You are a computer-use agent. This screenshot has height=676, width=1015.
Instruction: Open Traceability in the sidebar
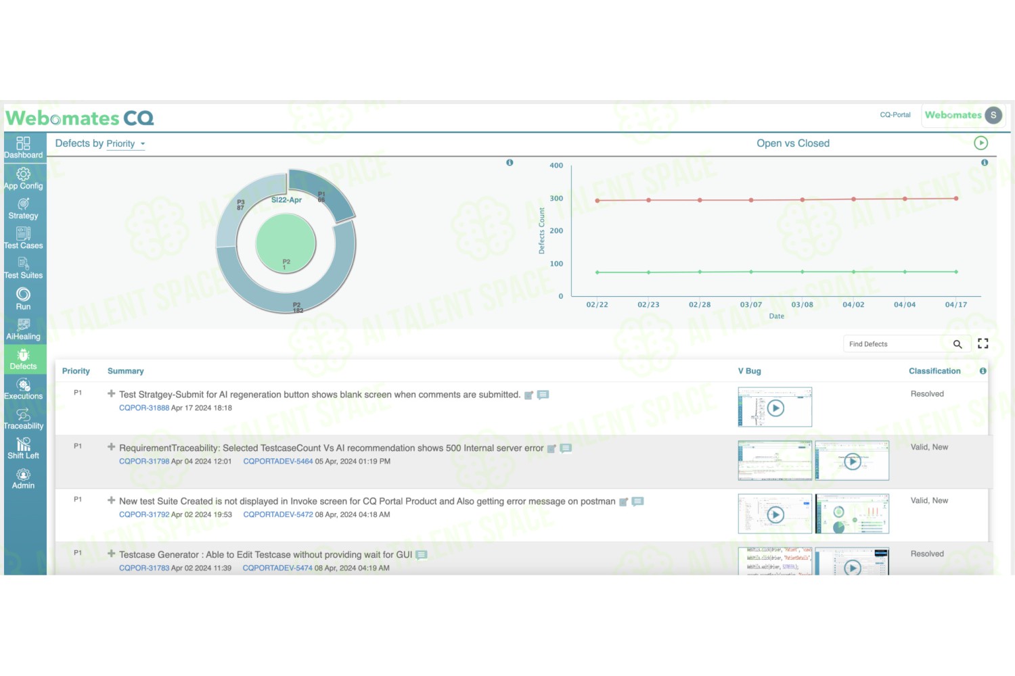coord(24,418)
